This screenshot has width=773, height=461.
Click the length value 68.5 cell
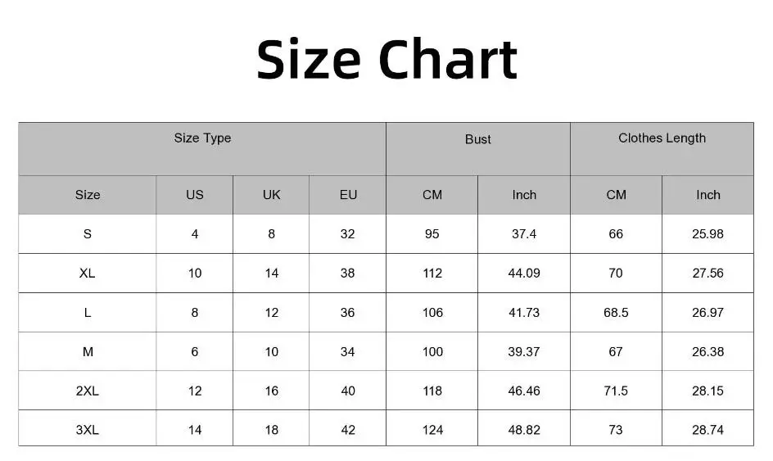617,313
